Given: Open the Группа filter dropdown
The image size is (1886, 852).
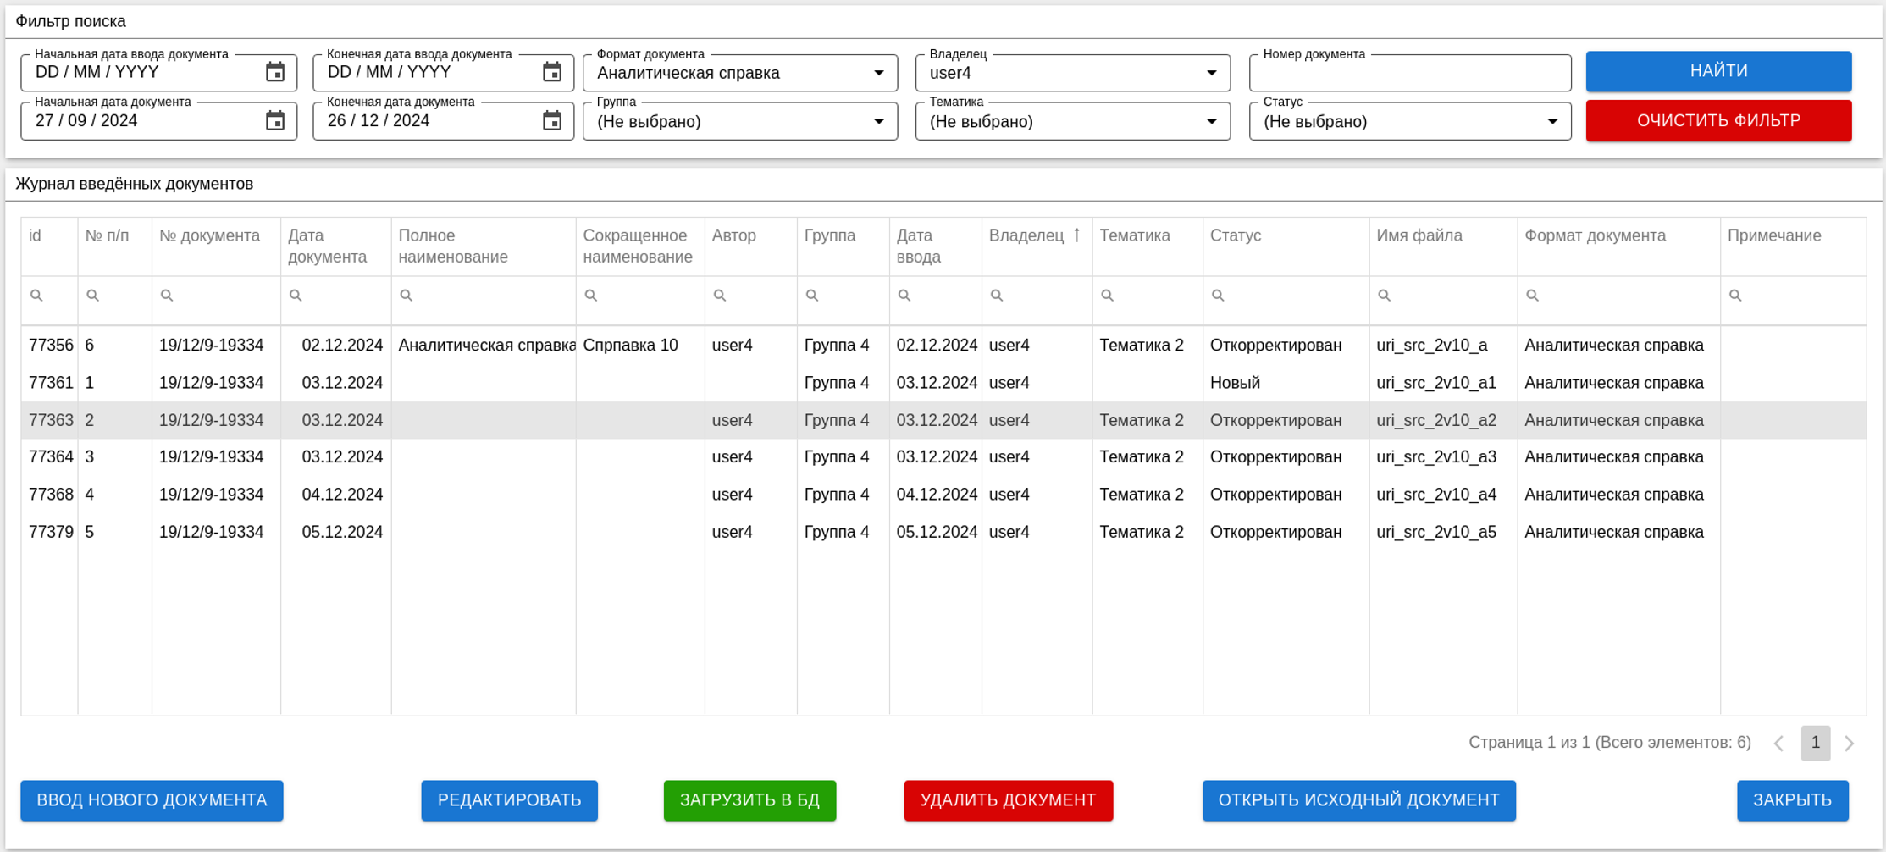Looking at the screenshot, I should pos(878,122).
